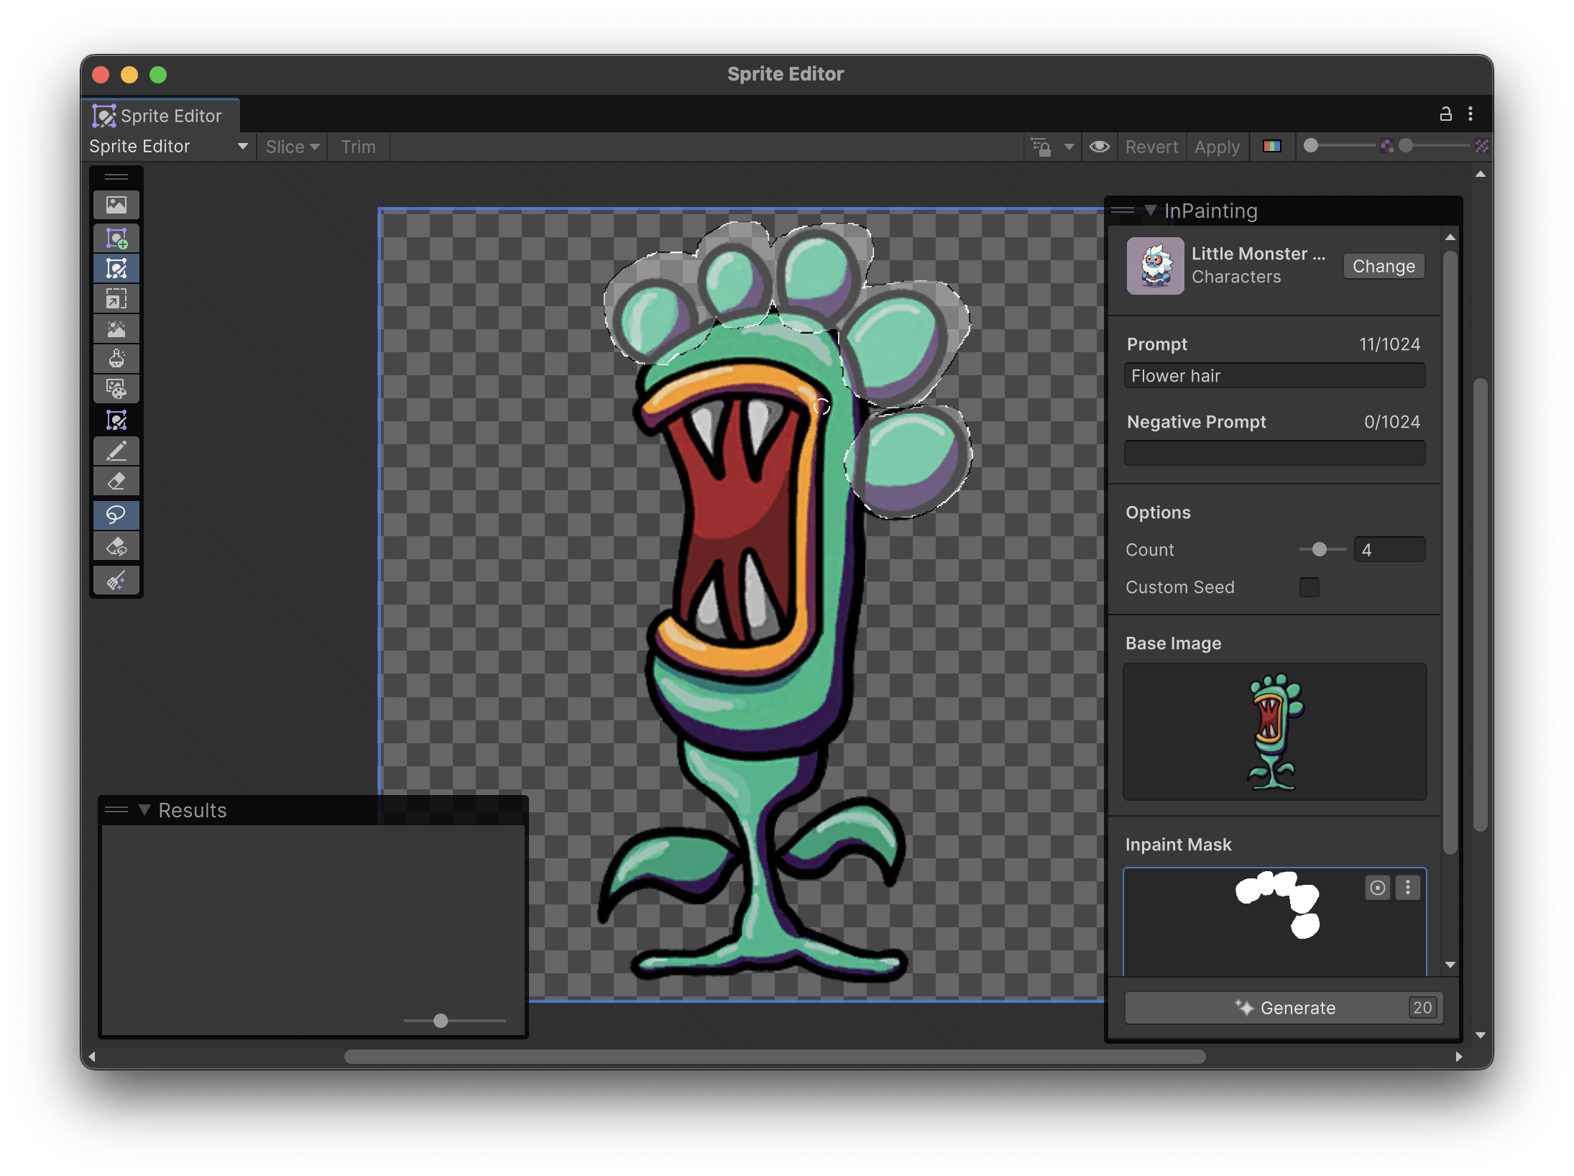Click Change to pick a different model
The height and width of the screenshot is (1176, 1574).
[x=1383, y=266]
